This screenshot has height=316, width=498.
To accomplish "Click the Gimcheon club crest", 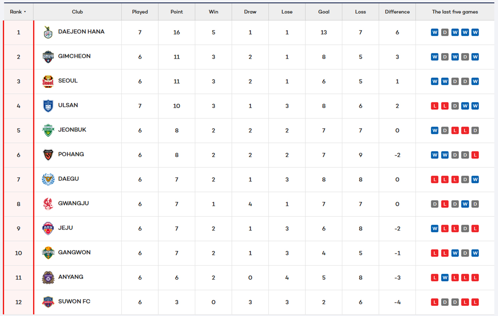I will [48, 57].
